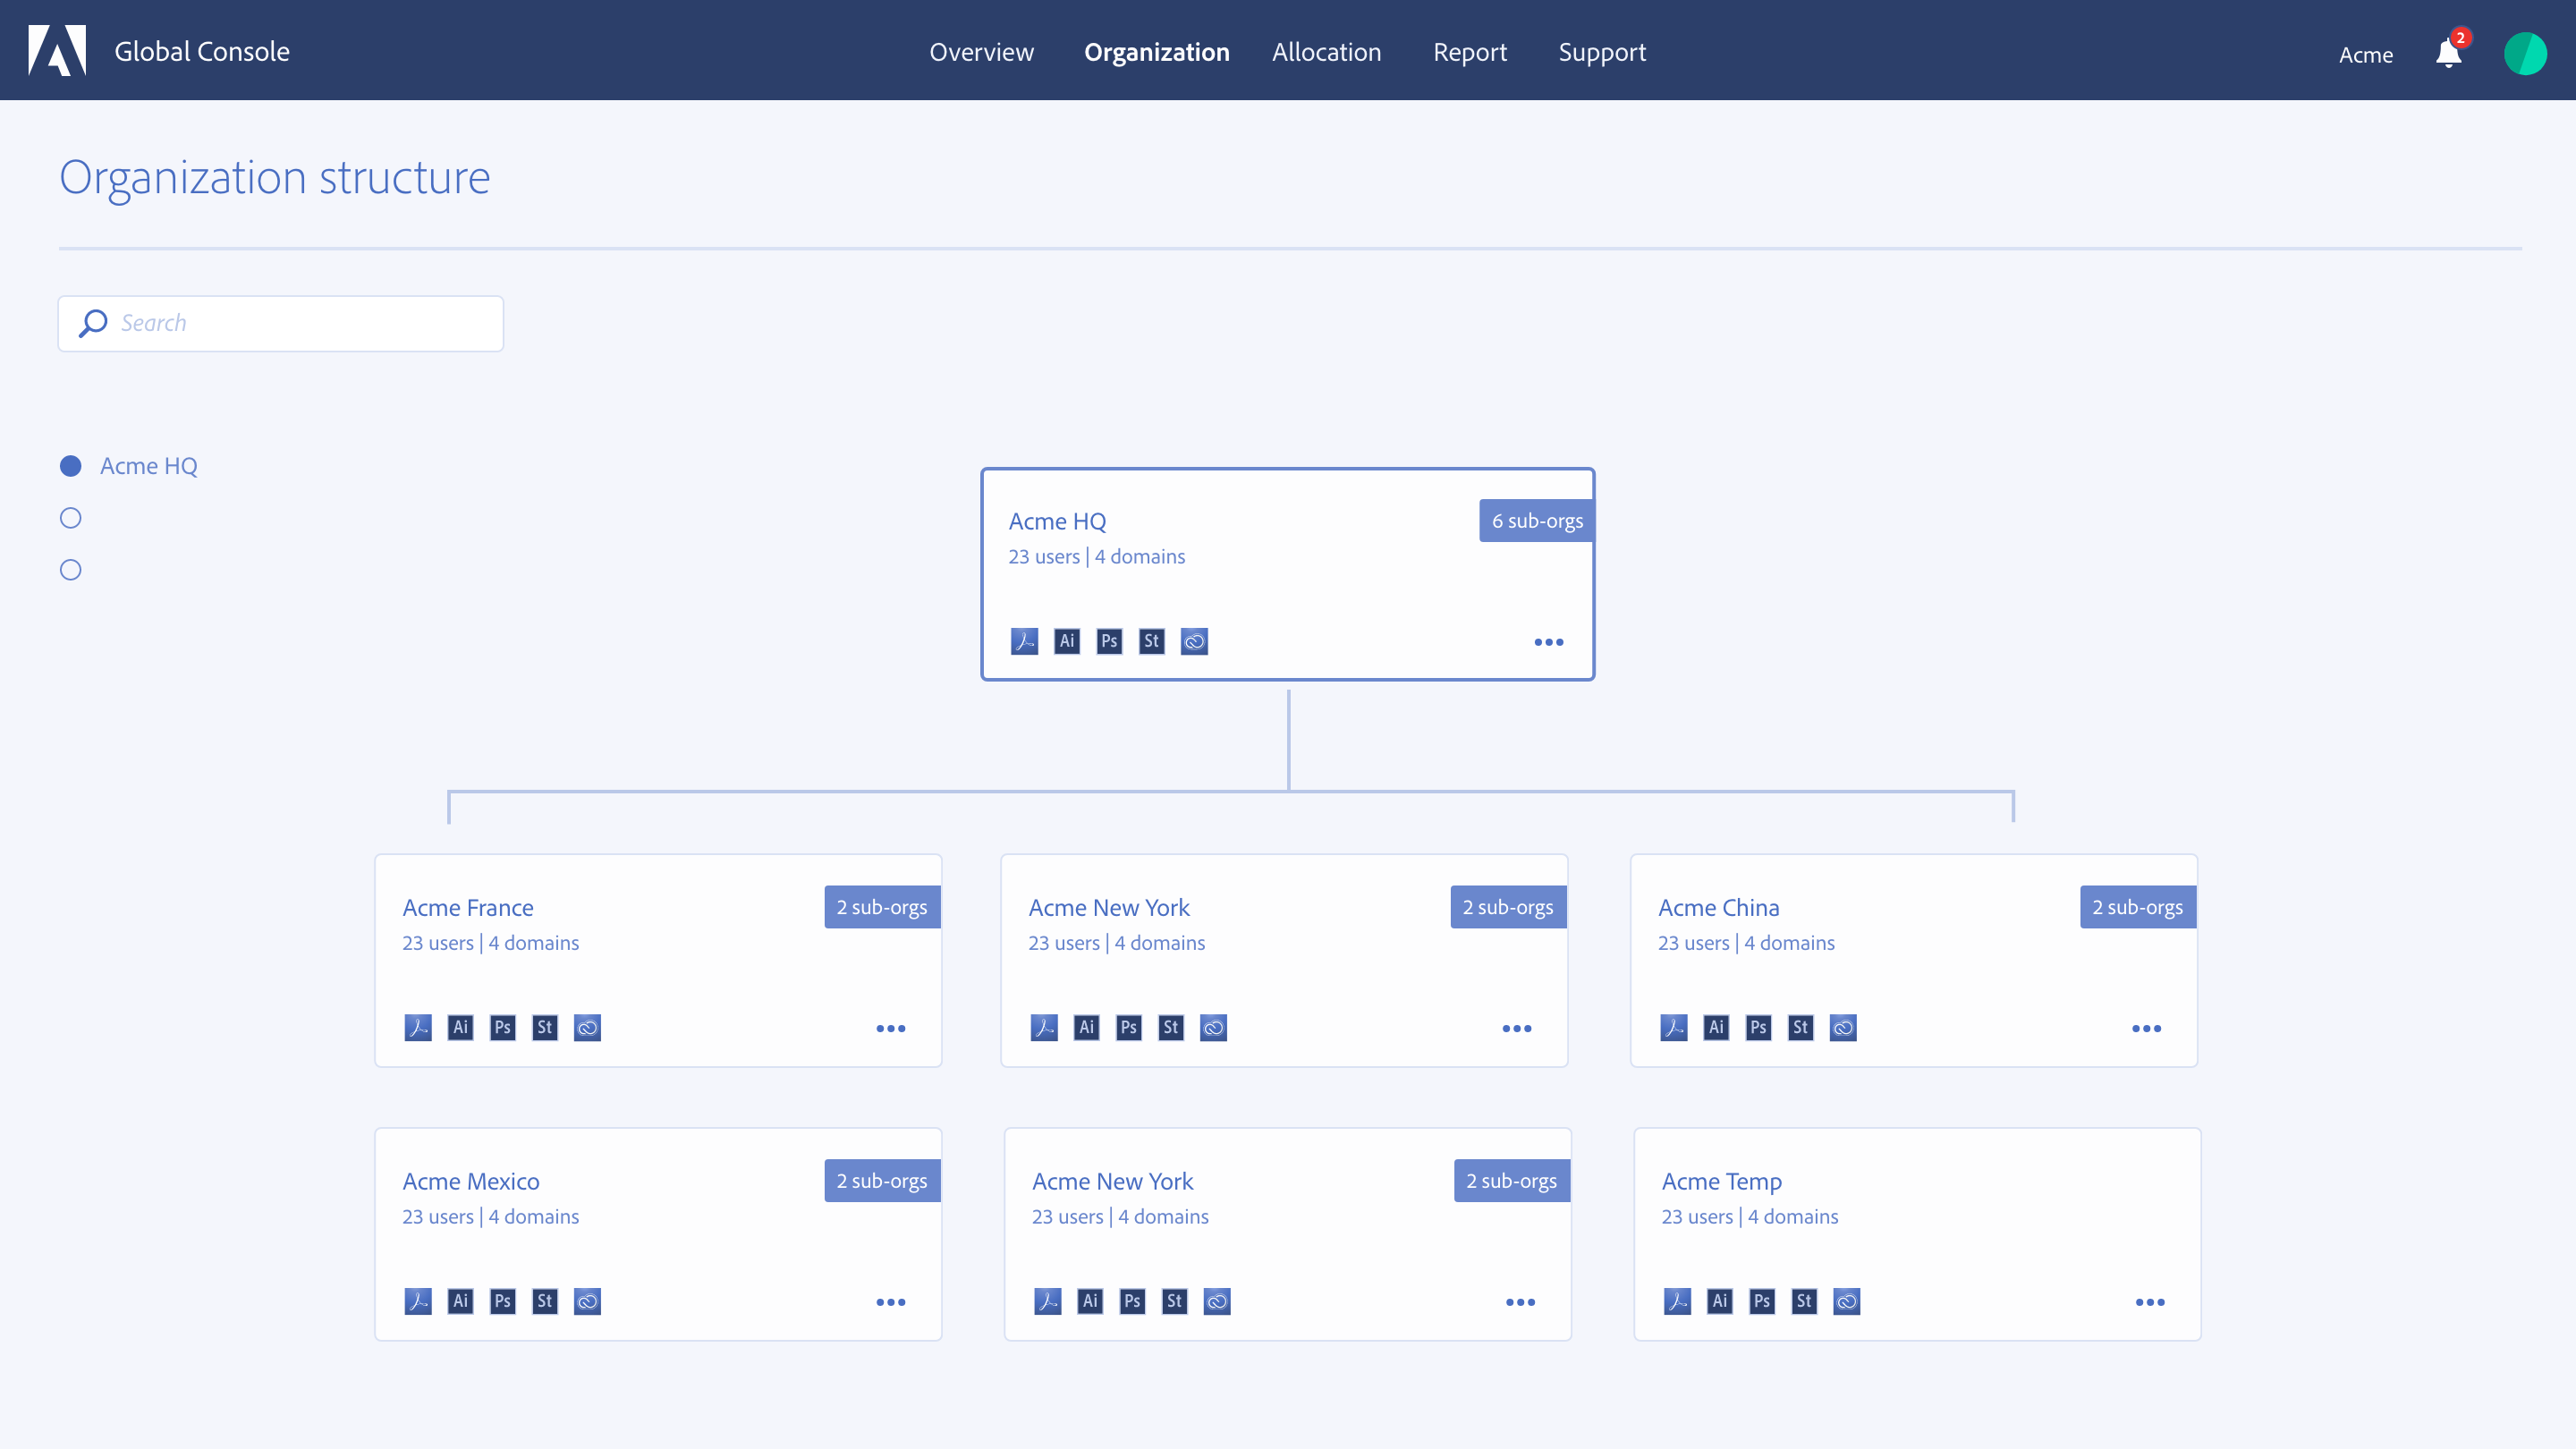The height and width of the screenshot is (1449, 2576).
Task: Expand the 2 sub-orgs badge on Acme France
Action: 882,907
